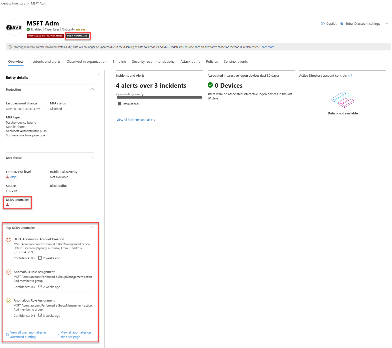Select the last password change date value

(23, 109)
